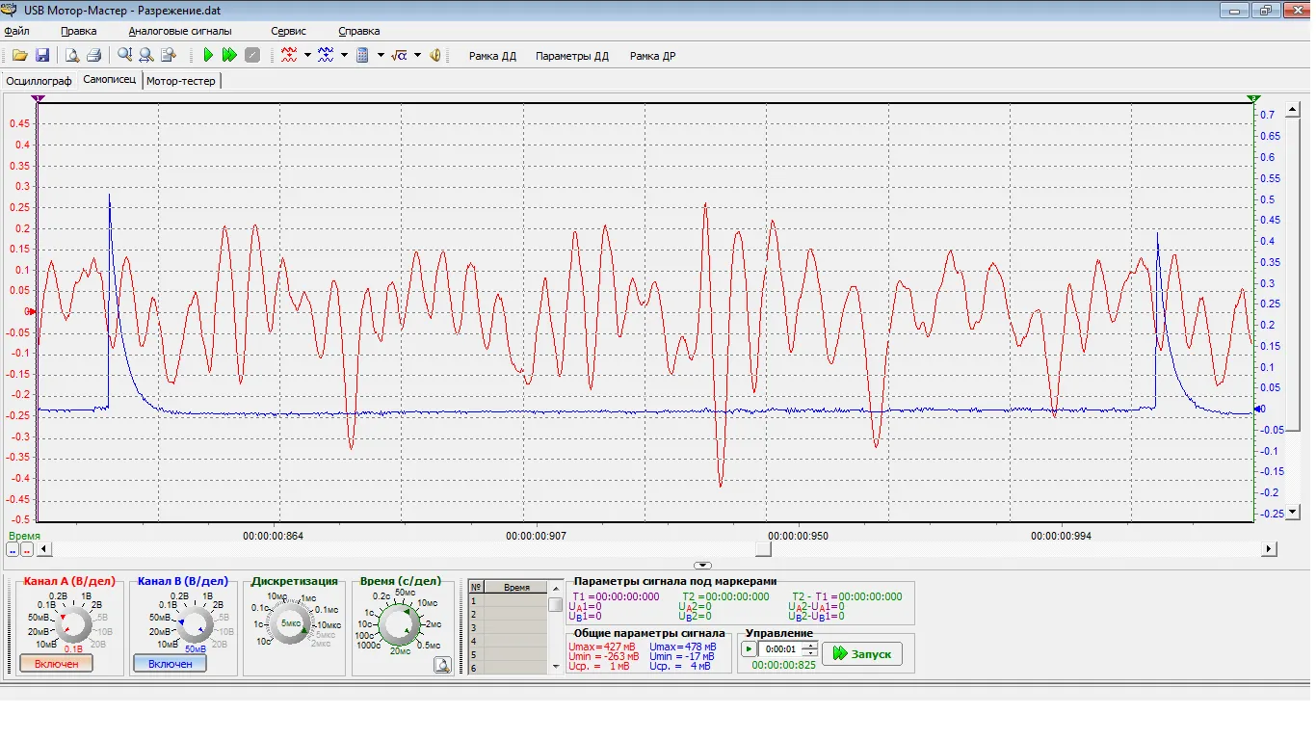The image size is (1316, 740).
Task: Click the red waveform channel icon
Action: coord(289,56)
